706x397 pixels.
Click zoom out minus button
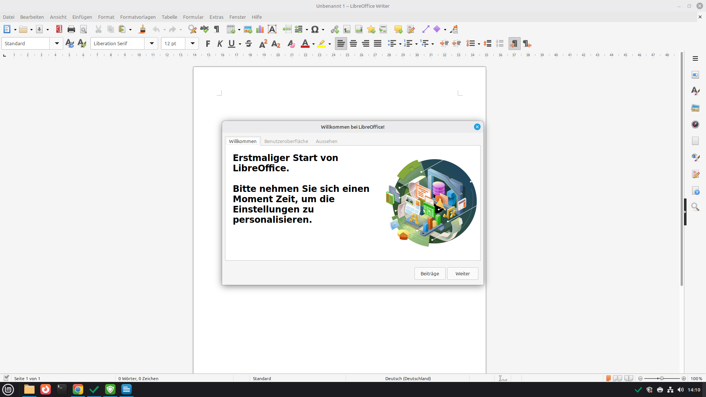[640, 378]
